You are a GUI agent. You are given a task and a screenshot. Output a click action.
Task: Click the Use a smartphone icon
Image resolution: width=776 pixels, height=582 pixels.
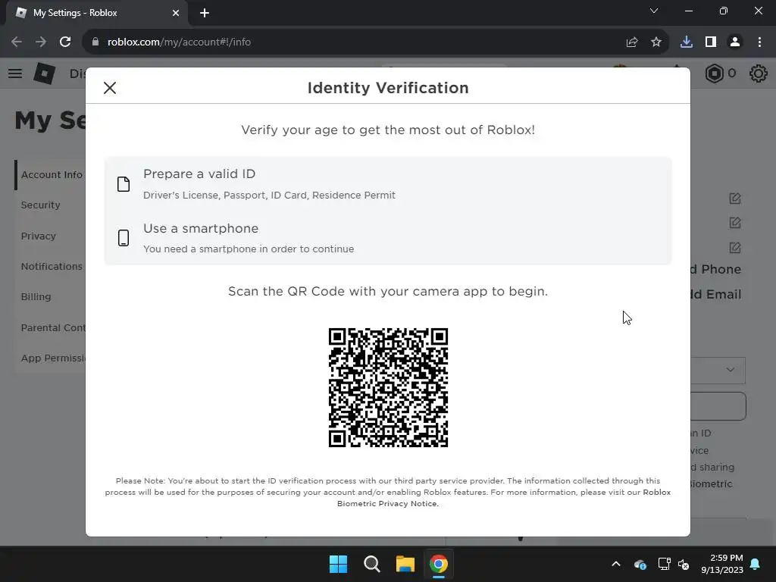(124, 237)
